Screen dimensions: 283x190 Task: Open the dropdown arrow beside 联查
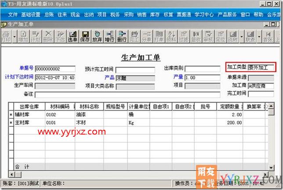point(259,37)
